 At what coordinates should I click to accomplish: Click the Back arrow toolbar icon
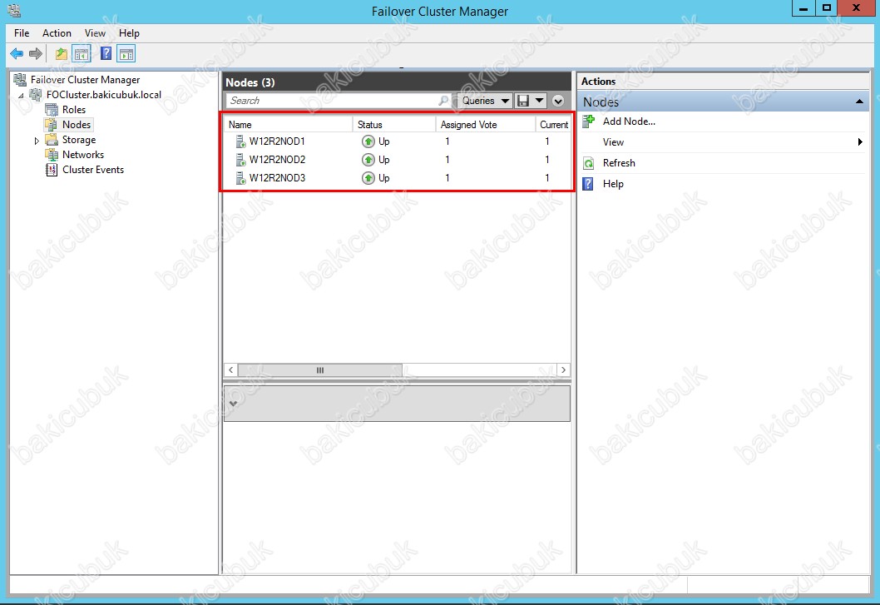(x=17, y=54)
